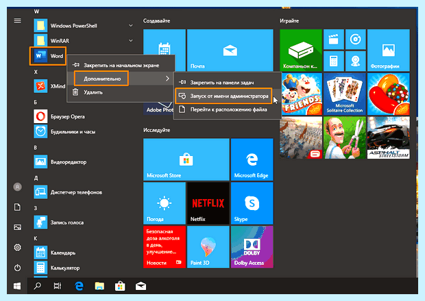Open Settings gear in Start sidebar

[17, 248]
